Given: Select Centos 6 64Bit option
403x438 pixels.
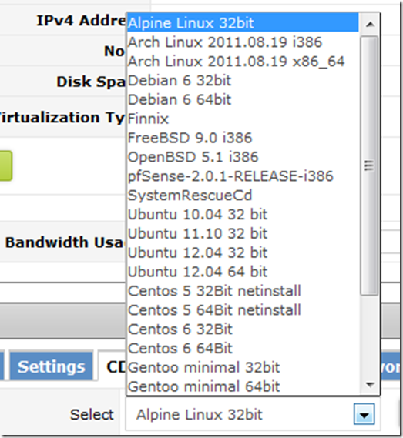Looking at the screenshot, I should (243, 349).
